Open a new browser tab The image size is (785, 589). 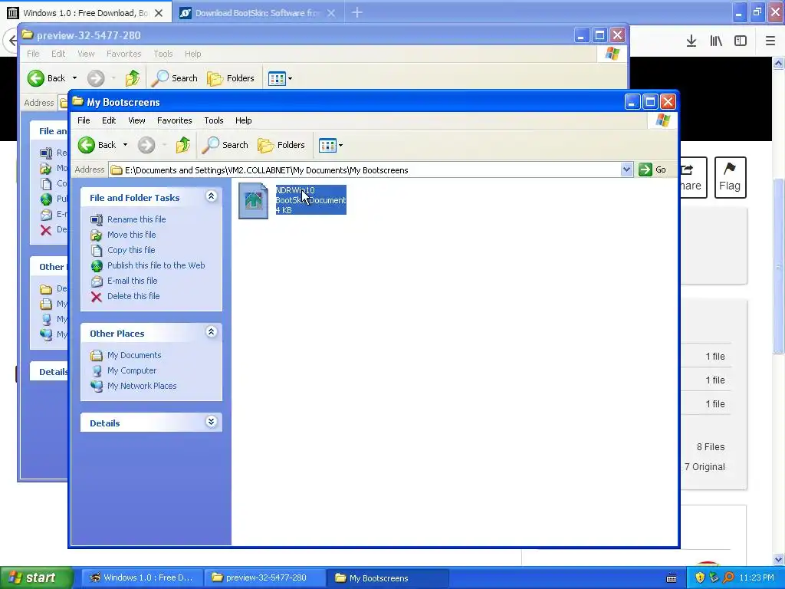point(357,12)
